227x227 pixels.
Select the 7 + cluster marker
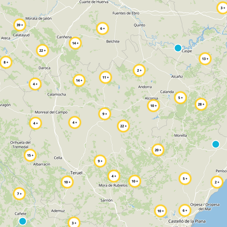click(x=19, y=194)
